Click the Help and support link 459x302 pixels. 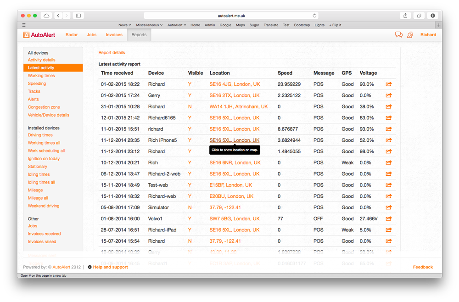point(110,267)
